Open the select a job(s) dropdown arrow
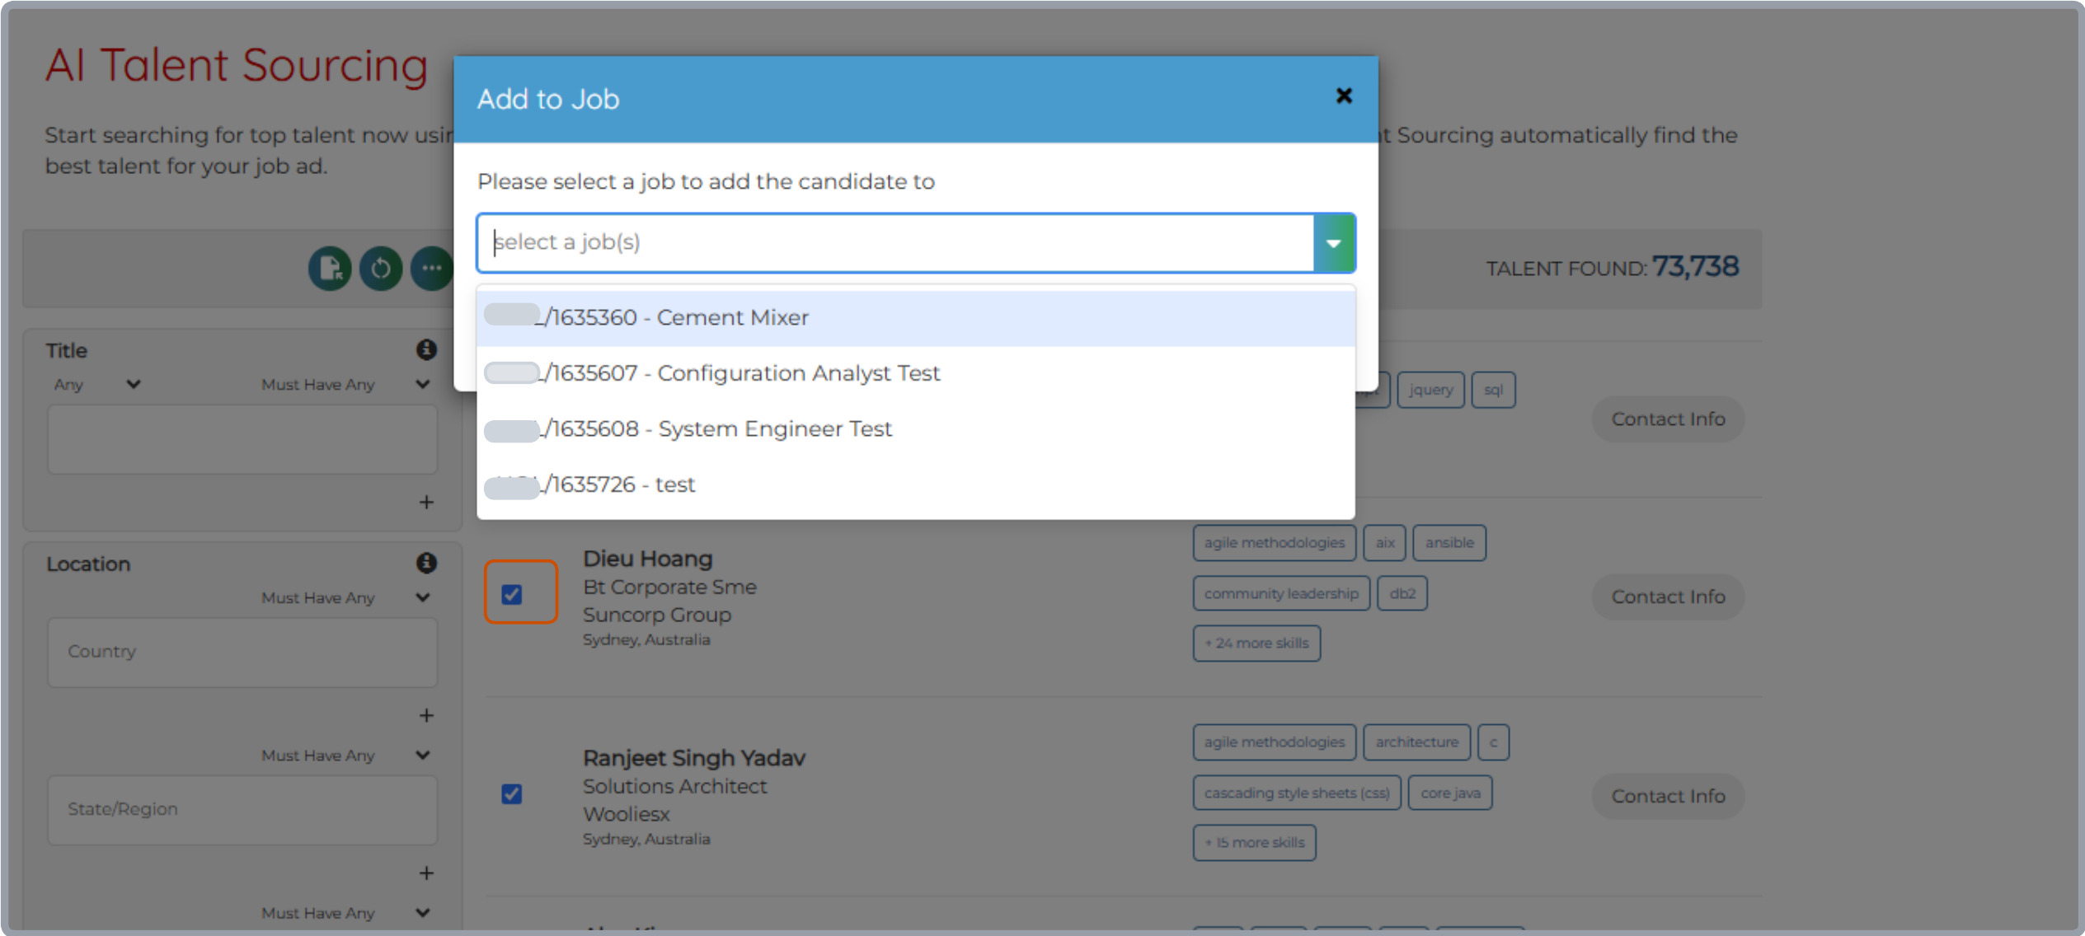Screen dimensions: 2085x936 pos(1333,243)
